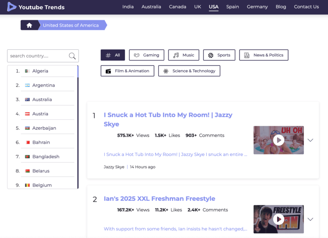
Task: Click the search magnifier icon
Action: [72, 56]
